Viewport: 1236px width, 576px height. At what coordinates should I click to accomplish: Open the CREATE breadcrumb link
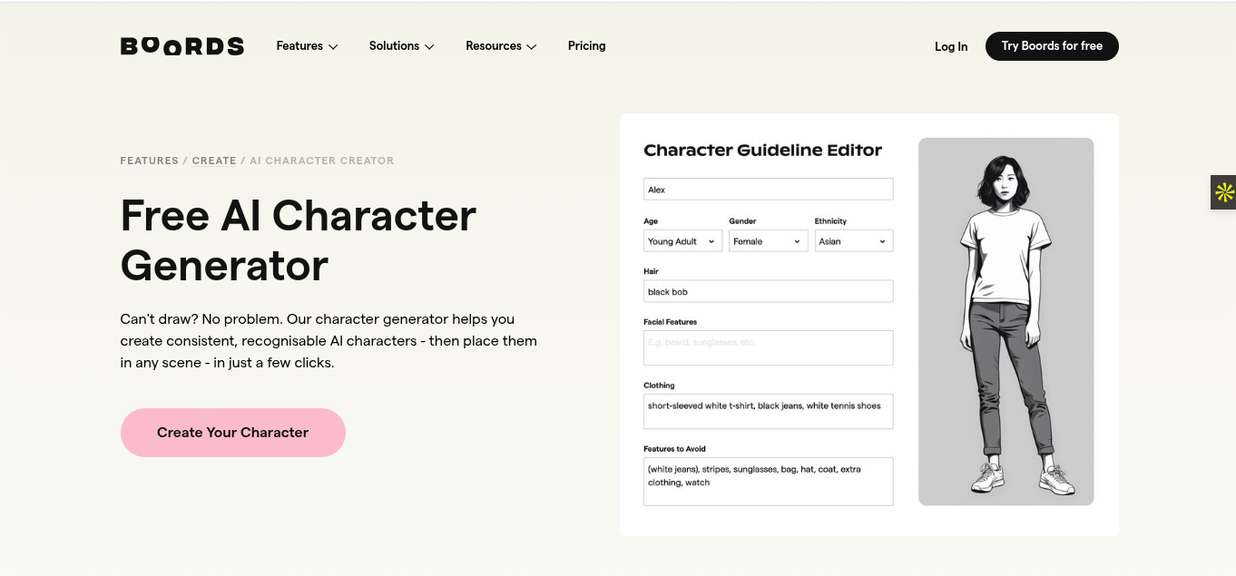214,161
